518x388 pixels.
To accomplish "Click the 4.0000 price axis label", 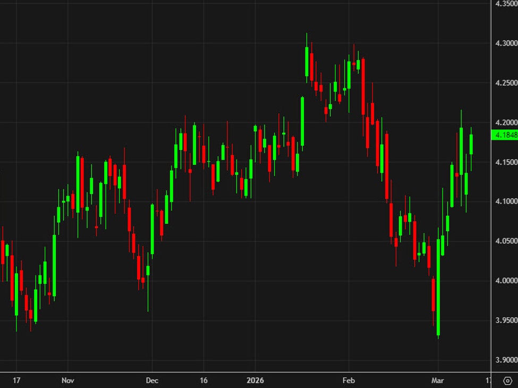I will tap(505, 281).
